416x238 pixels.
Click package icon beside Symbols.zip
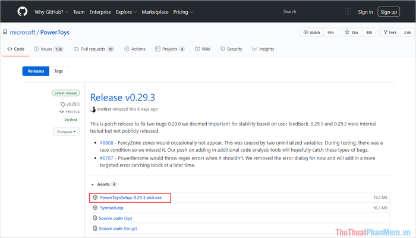click(x=95, y=208)
